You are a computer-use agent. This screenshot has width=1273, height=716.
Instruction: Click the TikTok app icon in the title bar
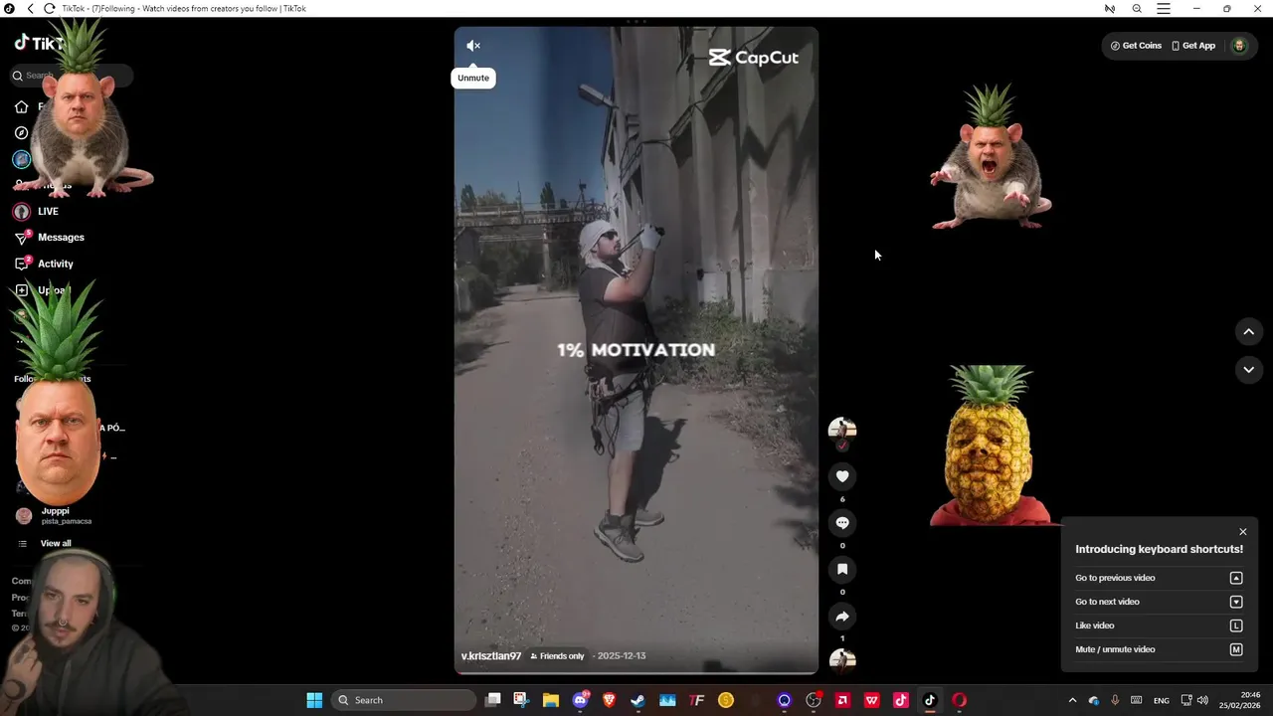[x=9, y=8]
